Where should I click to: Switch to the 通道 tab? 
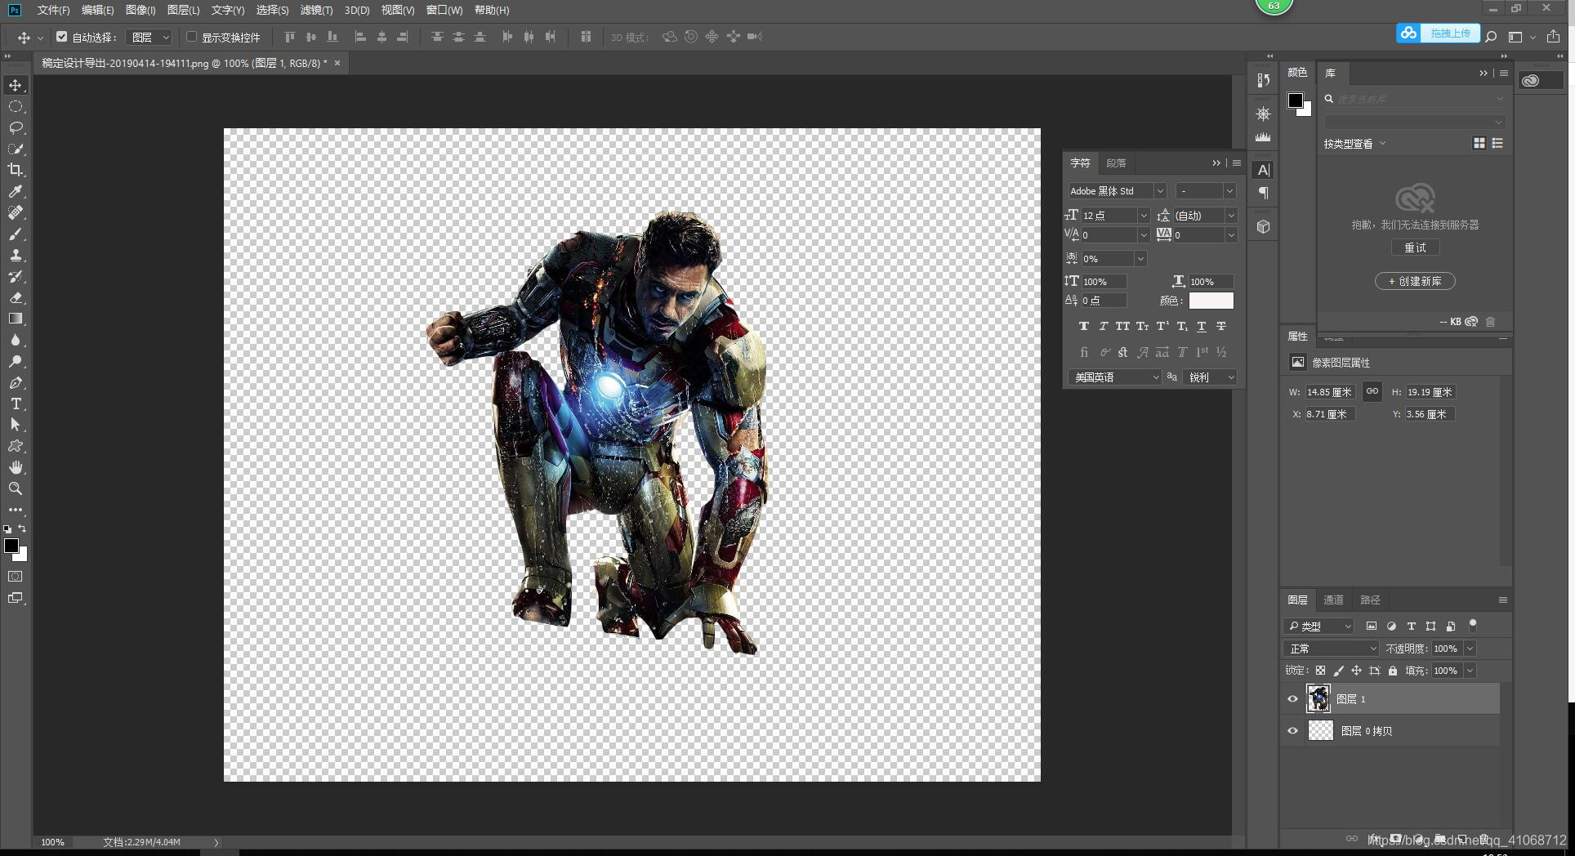(1333, 600)
